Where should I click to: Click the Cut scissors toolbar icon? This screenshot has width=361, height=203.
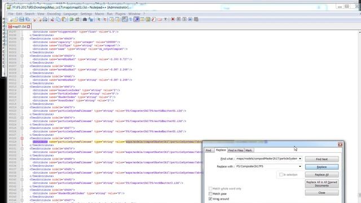point(52,20)
